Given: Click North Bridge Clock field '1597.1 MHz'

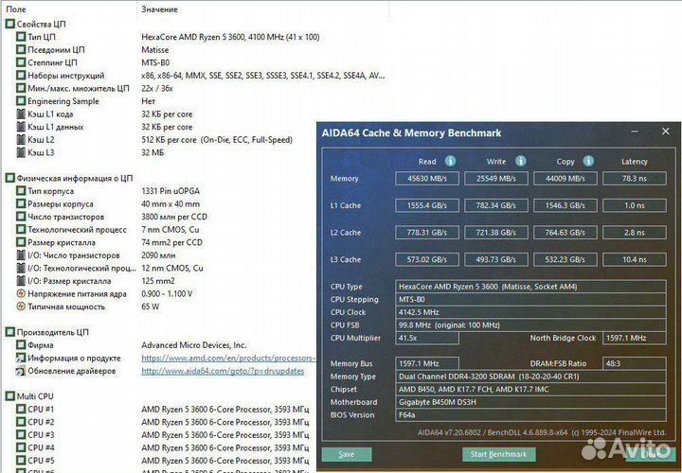Looking at the screenshot, I should pos(635,338).
